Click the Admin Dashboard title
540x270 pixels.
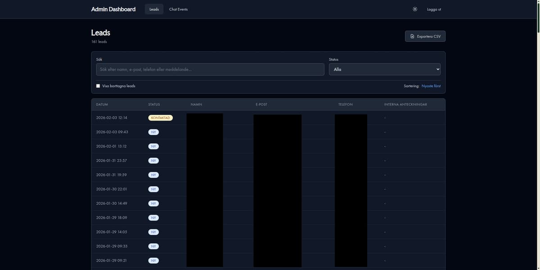(x=113, y=9)
